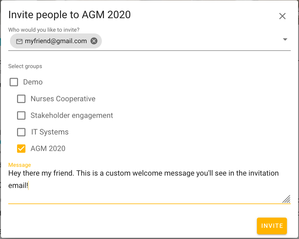Click the myfriend@gmail.com chip text
Image resolution: width=299 pixels, height=239 pixels.
click(x=56, y=41)
